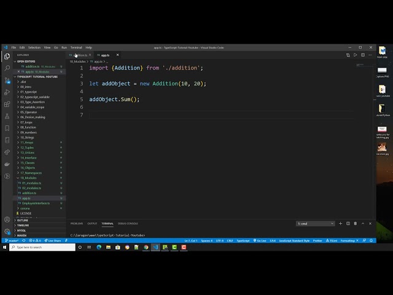Open the Help menu
The width and height of the screenshot is (393, 295).
pyautogui.click(x=88, y=47)
